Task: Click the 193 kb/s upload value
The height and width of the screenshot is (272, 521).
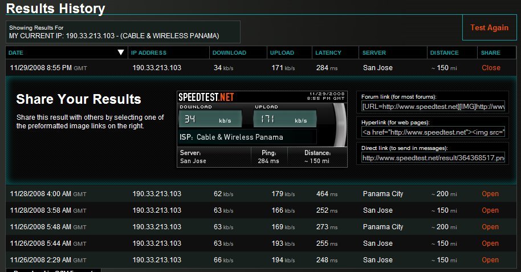Action: [x=283, y=243]
